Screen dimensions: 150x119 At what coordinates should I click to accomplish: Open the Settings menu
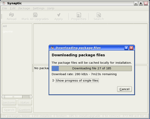tap(39, 8)
